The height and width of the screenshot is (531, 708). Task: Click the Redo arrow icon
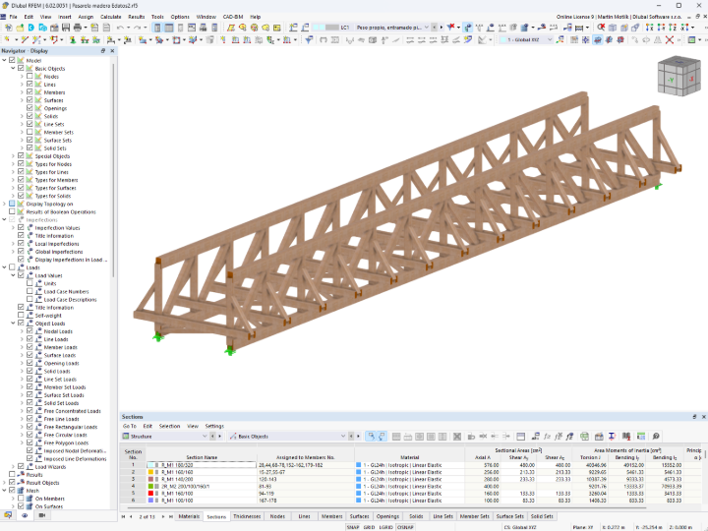pos(138,28)
